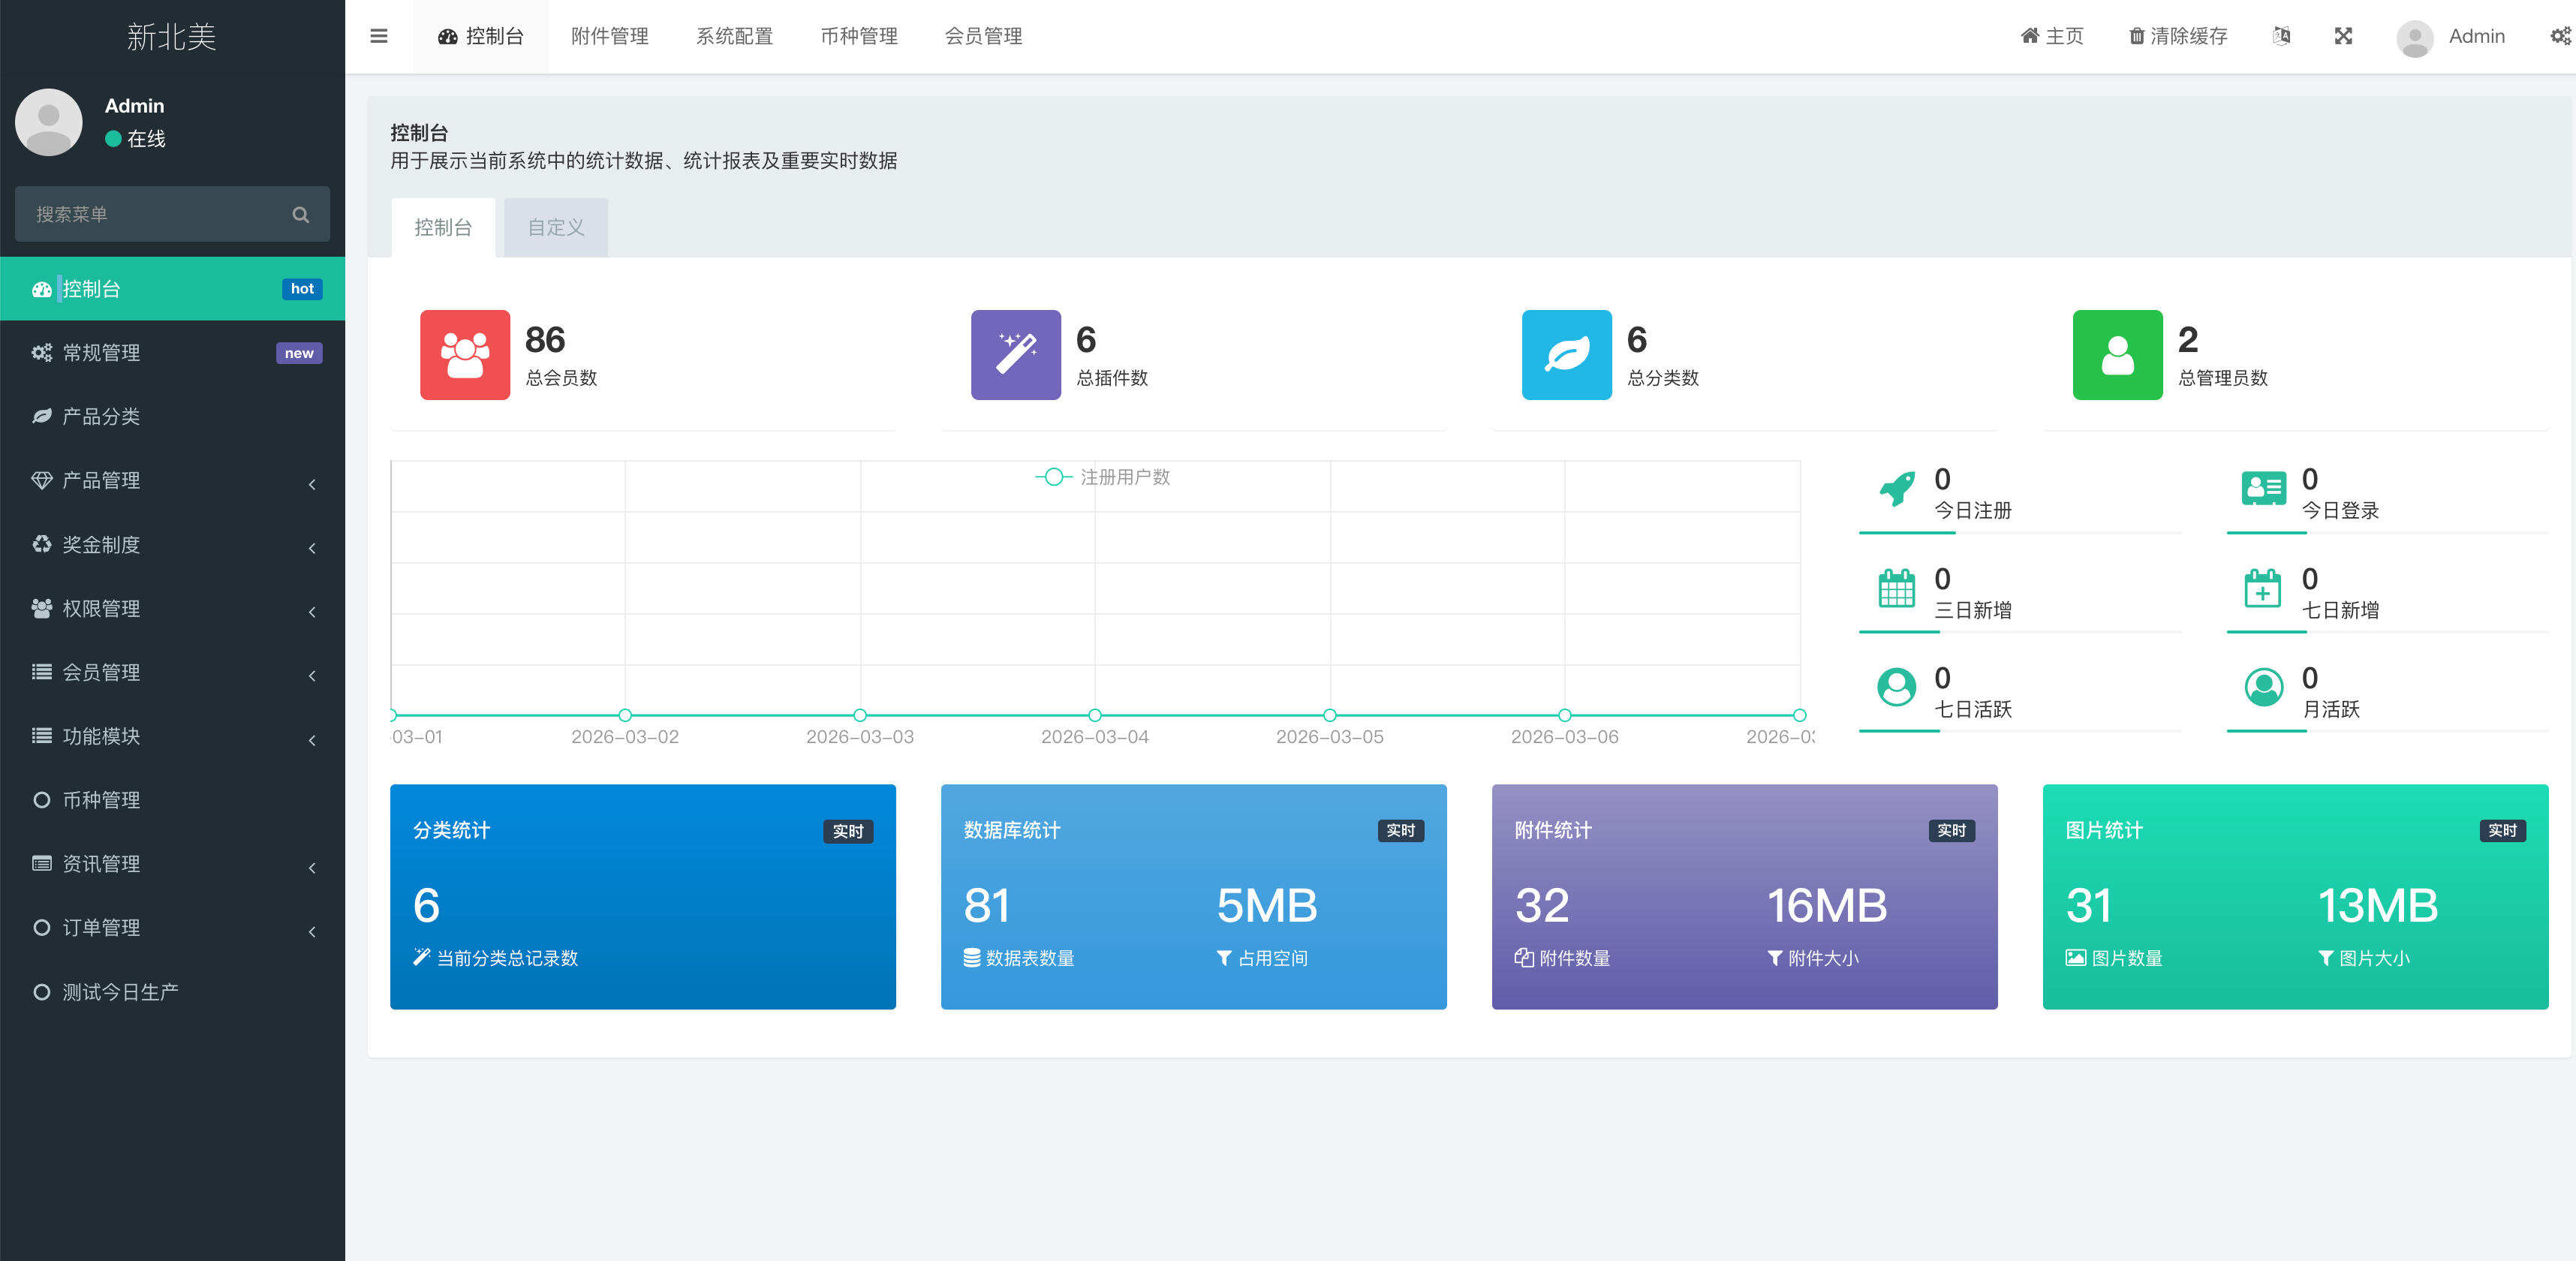Image resolution: width=2576 pixels, height=1261 pixels.
Task: Click the rocket icon for today's registrations
Action: point(1896,489)
